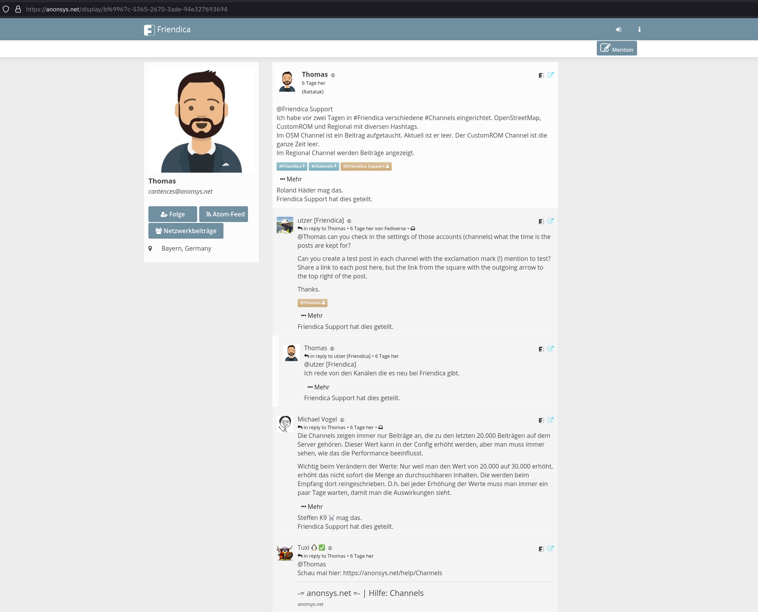Screen dimensions: 758x612
Task: Open Thomas's top post external link icon
Action: coord(550,75)
